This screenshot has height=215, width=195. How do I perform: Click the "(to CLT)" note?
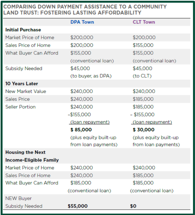tap(142, 76)
